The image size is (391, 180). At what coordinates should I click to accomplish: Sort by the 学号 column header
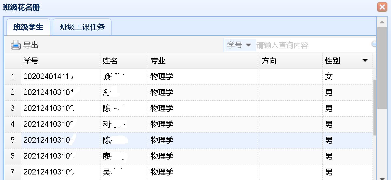pos(60,61)
